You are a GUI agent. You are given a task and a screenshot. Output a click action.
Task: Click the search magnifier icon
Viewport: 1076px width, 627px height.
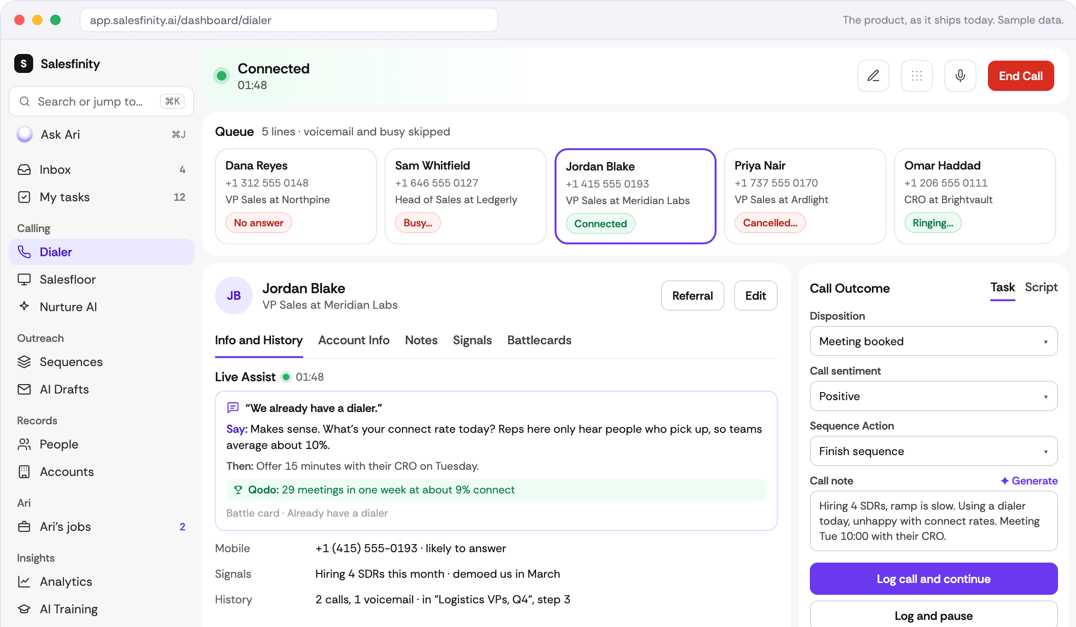(25, 101)
